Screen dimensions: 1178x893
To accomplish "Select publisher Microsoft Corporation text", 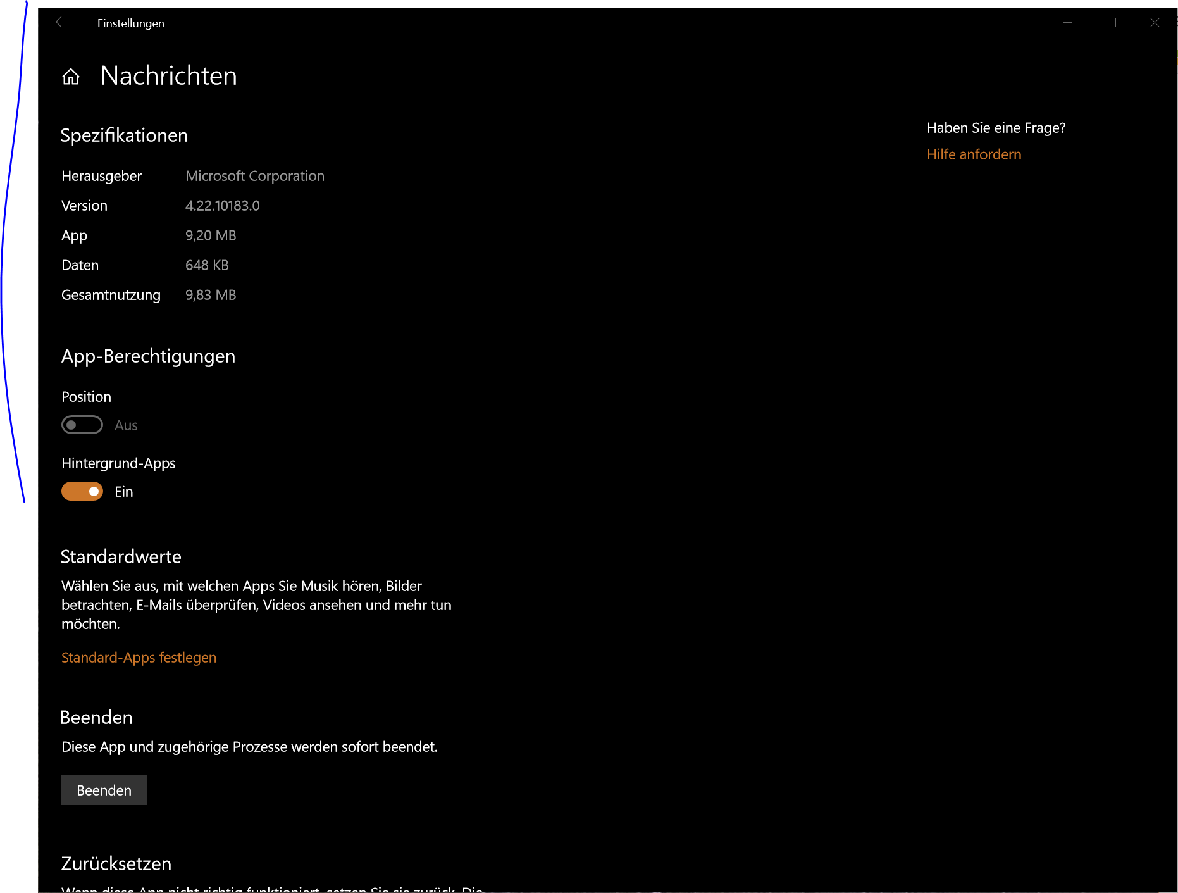I will click(x=255, y=176).
